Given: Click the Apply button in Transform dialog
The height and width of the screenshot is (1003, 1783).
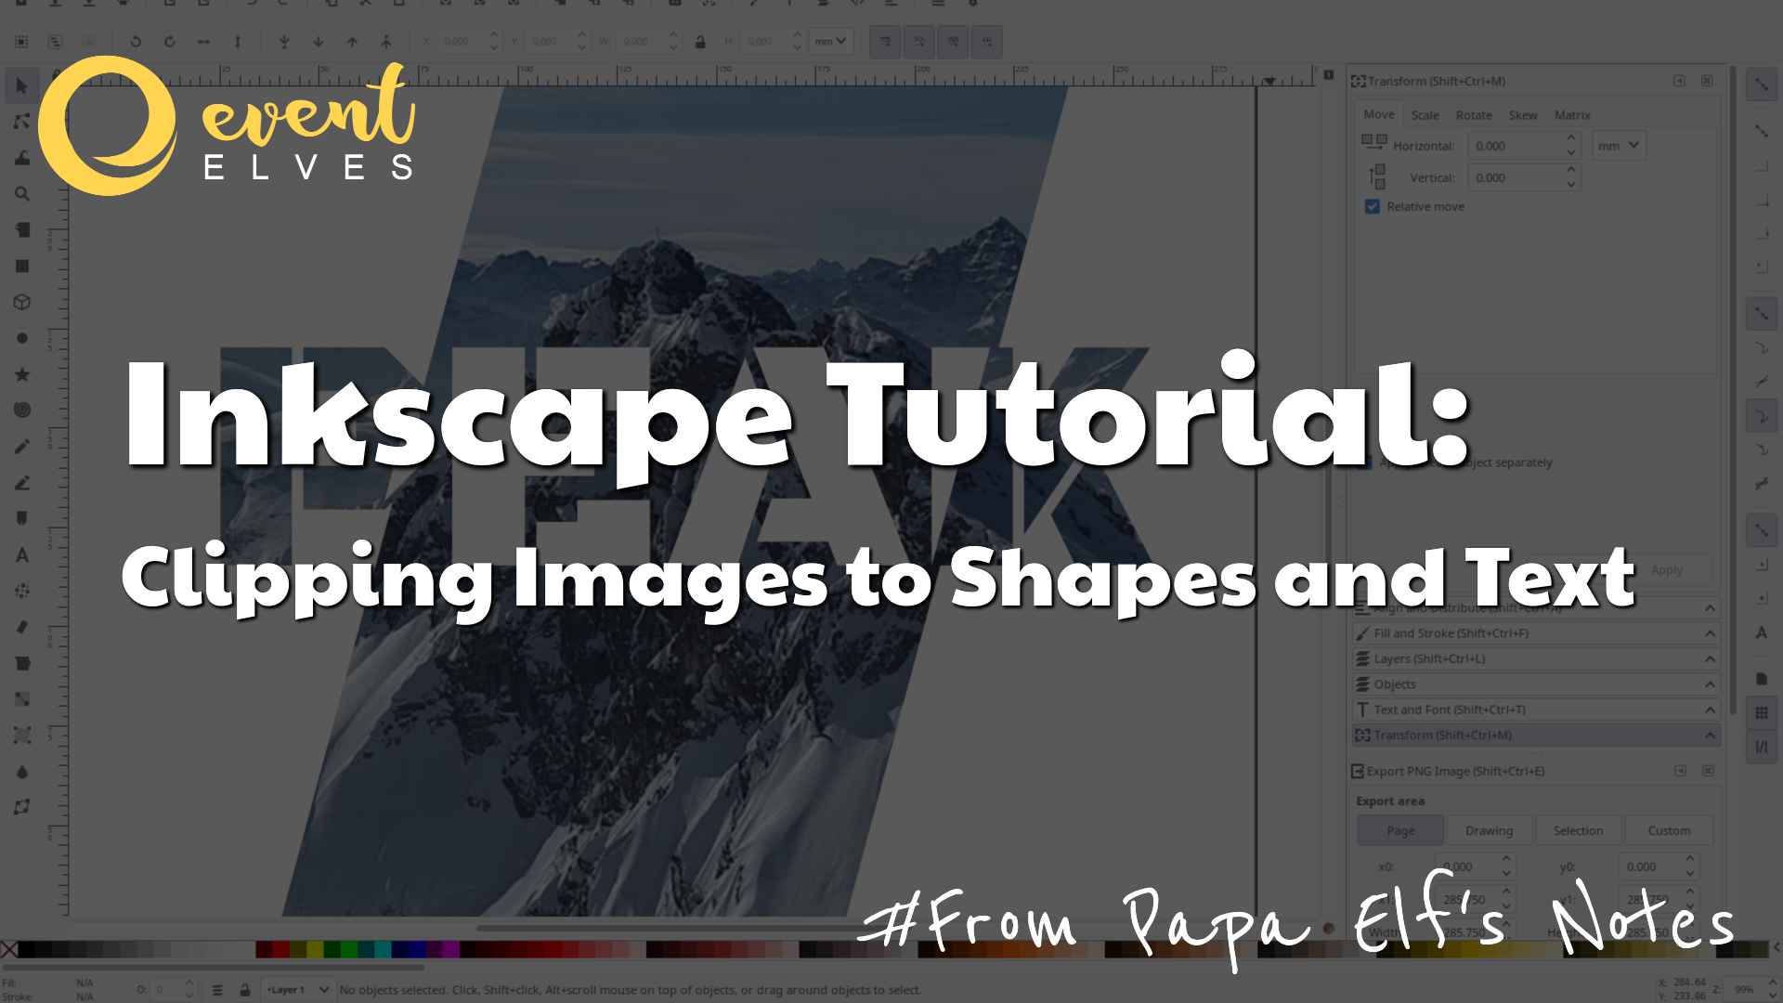Looking at the screenshot, I should click(1667, 569).
